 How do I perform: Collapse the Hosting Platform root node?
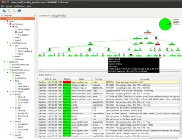[x=2, y=19]
